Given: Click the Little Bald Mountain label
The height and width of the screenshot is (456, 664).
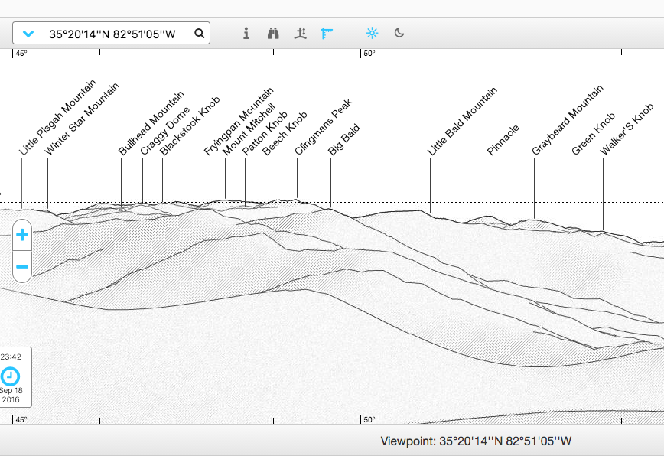Looking at the screenshot, I should coord(462,122).
